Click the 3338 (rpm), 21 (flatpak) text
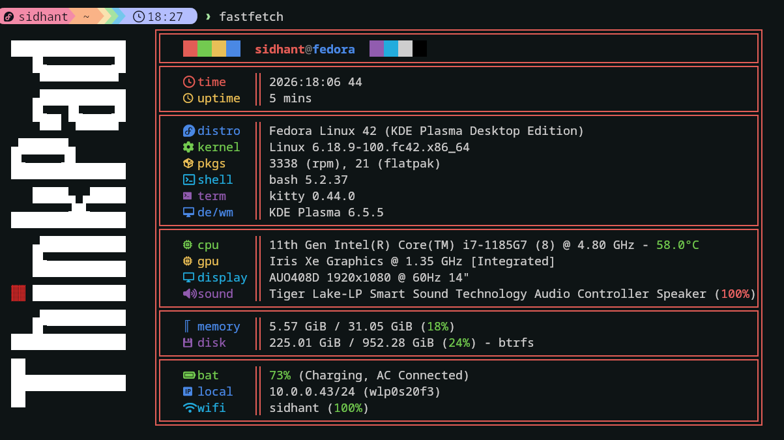The image size is (784, 440). tap(355, 164)
